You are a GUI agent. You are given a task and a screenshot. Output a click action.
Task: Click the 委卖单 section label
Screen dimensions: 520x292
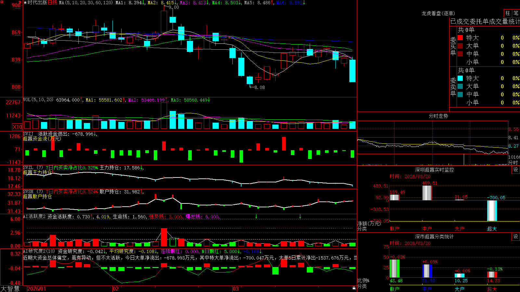coord(453,87)
